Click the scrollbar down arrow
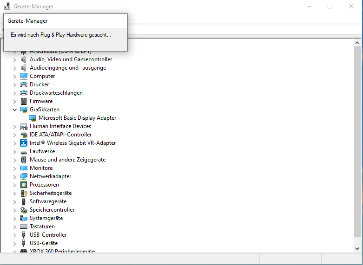This screenshot has width=363, height=265. click(x=357, y=249)
